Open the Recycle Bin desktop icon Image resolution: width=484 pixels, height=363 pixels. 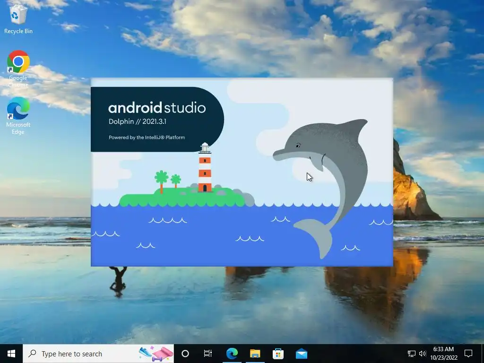[18, 18]
